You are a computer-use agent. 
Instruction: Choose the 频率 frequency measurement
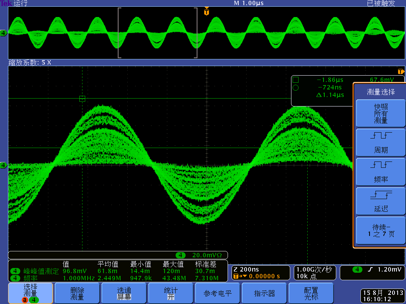coord(381,172)
